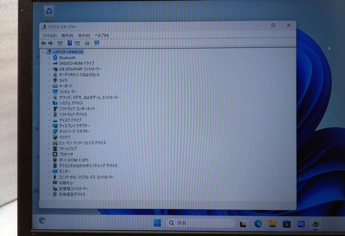Image resolution: width=345 pixels, height=236 pixels.
Task: Maximize the デバイス マネージャー window
Action: pyautogui.click(x=273, y=25)
